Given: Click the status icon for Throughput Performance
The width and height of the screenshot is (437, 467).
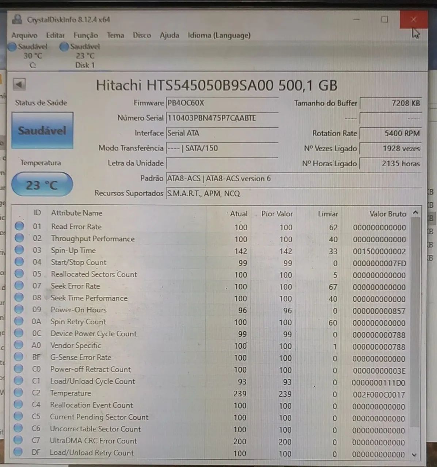Looking at the screenshot, I should (19, 238).
